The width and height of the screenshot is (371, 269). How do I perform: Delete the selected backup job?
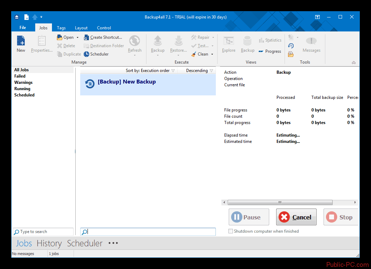coord(66,46)
